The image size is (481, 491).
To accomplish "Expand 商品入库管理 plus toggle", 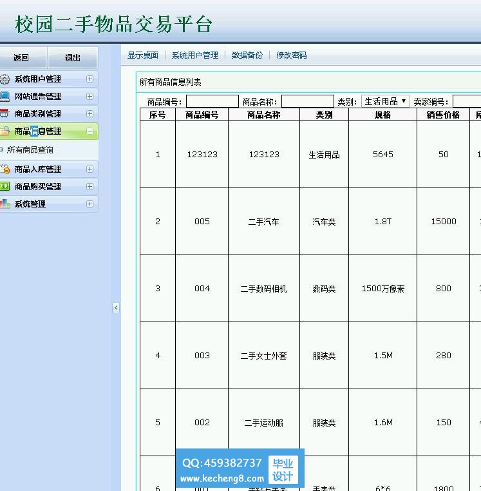I will (x=90, y=169).
